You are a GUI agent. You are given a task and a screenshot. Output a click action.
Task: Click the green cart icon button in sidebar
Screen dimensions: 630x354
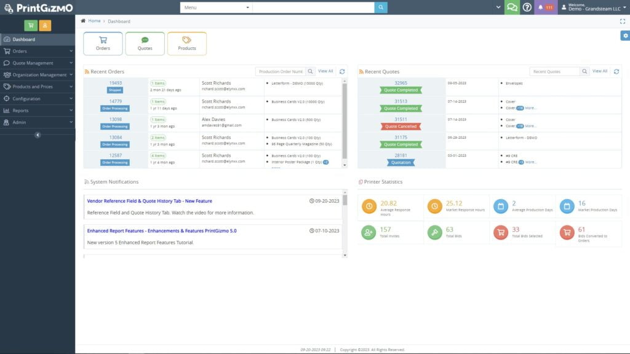pos(31,25)
